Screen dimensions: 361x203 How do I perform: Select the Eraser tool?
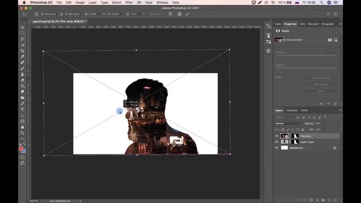click(x=23, y=80)
